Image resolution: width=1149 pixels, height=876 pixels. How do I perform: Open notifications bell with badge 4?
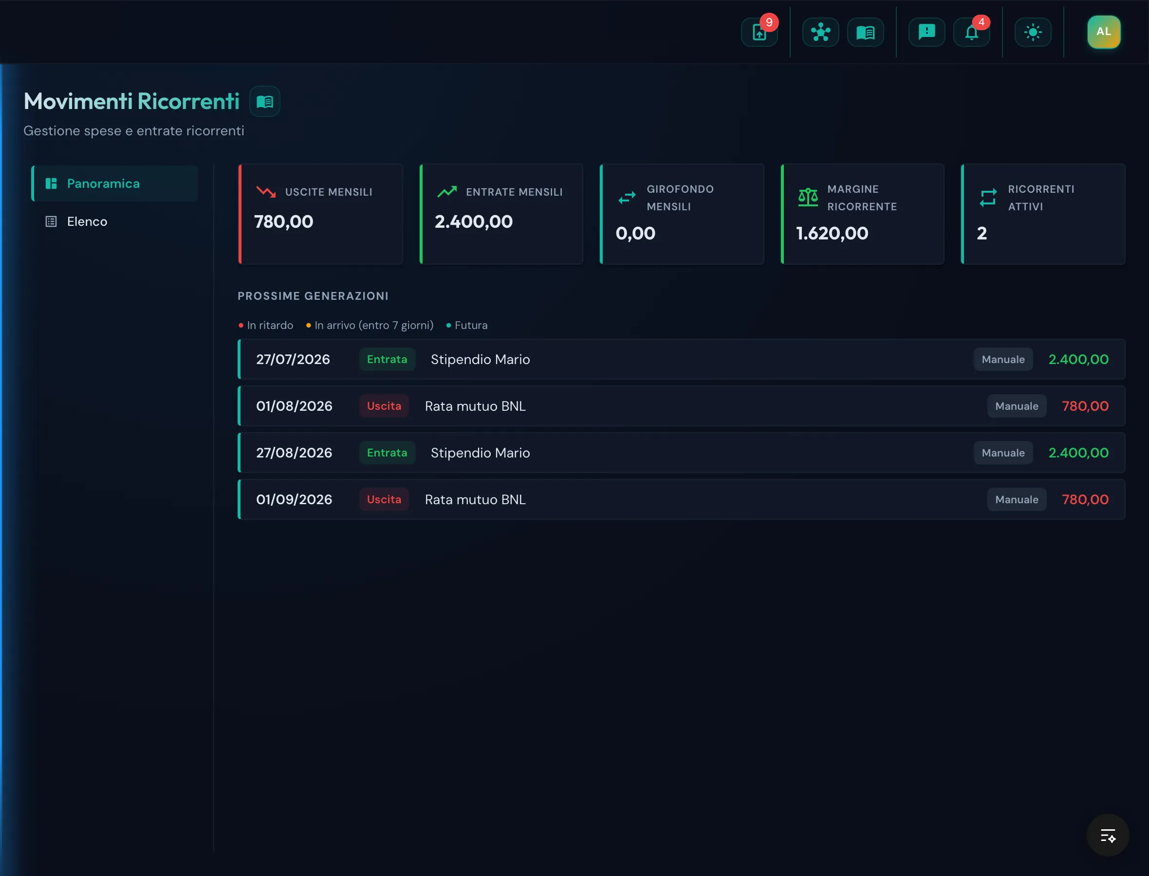(x=971, y=32)
